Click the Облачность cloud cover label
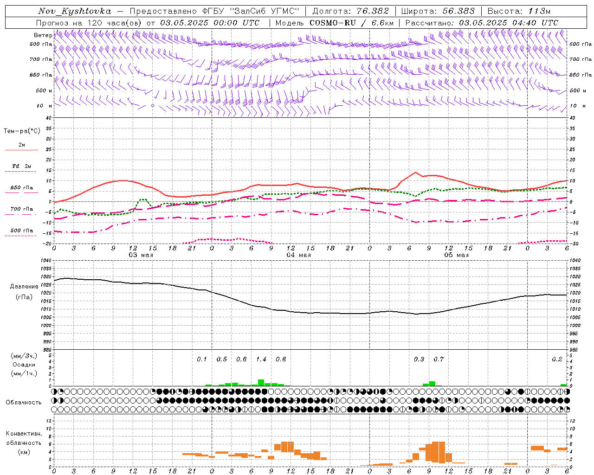The height and width of the screenshot is (475, 594). [24, 403]
